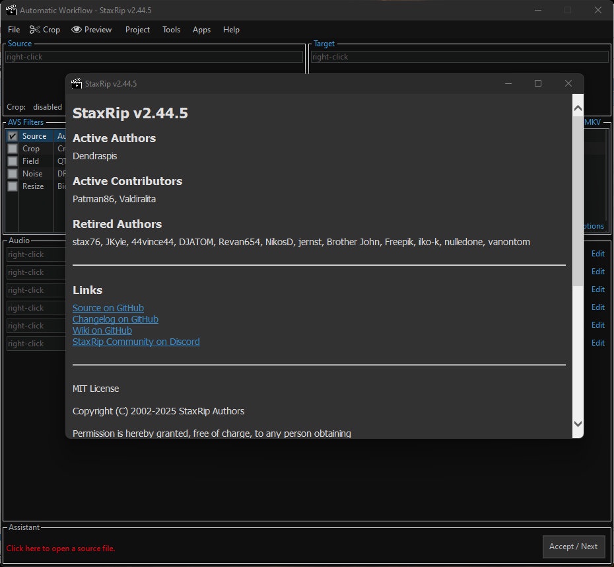Open the File menu
Viewport: 614px width, 567px height.
[x=14, y=30]
